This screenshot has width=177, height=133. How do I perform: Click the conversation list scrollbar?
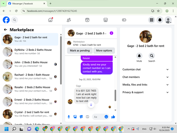[61, 60]
